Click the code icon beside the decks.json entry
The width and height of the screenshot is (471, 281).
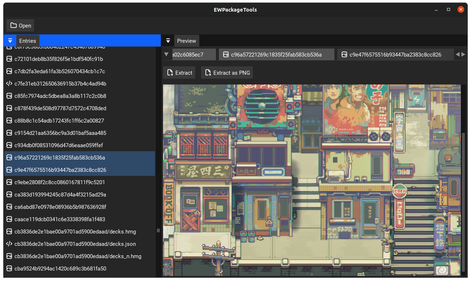coord(9,244)
